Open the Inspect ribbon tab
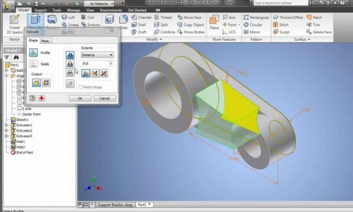 tap(40, 10)
